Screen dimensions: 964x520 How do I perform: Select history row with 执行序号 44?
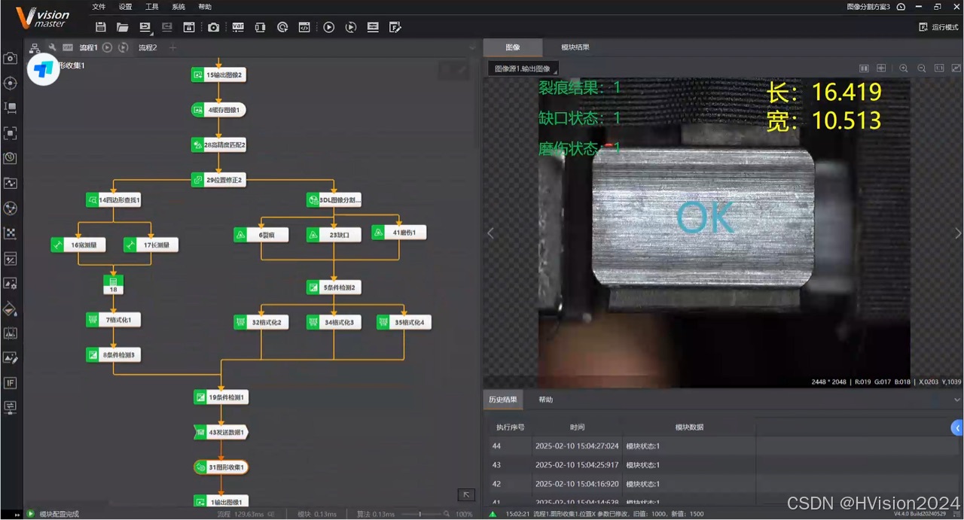click(x=723, y=446)
